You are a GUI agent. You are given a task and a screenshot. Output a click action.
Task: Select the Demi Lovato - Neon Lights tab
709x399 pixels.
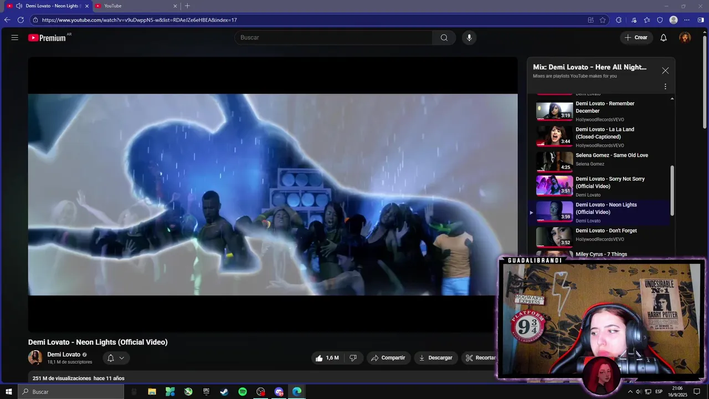pos(47,6)
